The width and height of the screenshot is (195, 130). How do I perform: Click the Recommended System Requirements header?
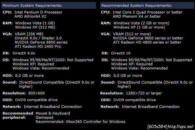(147, 6)
